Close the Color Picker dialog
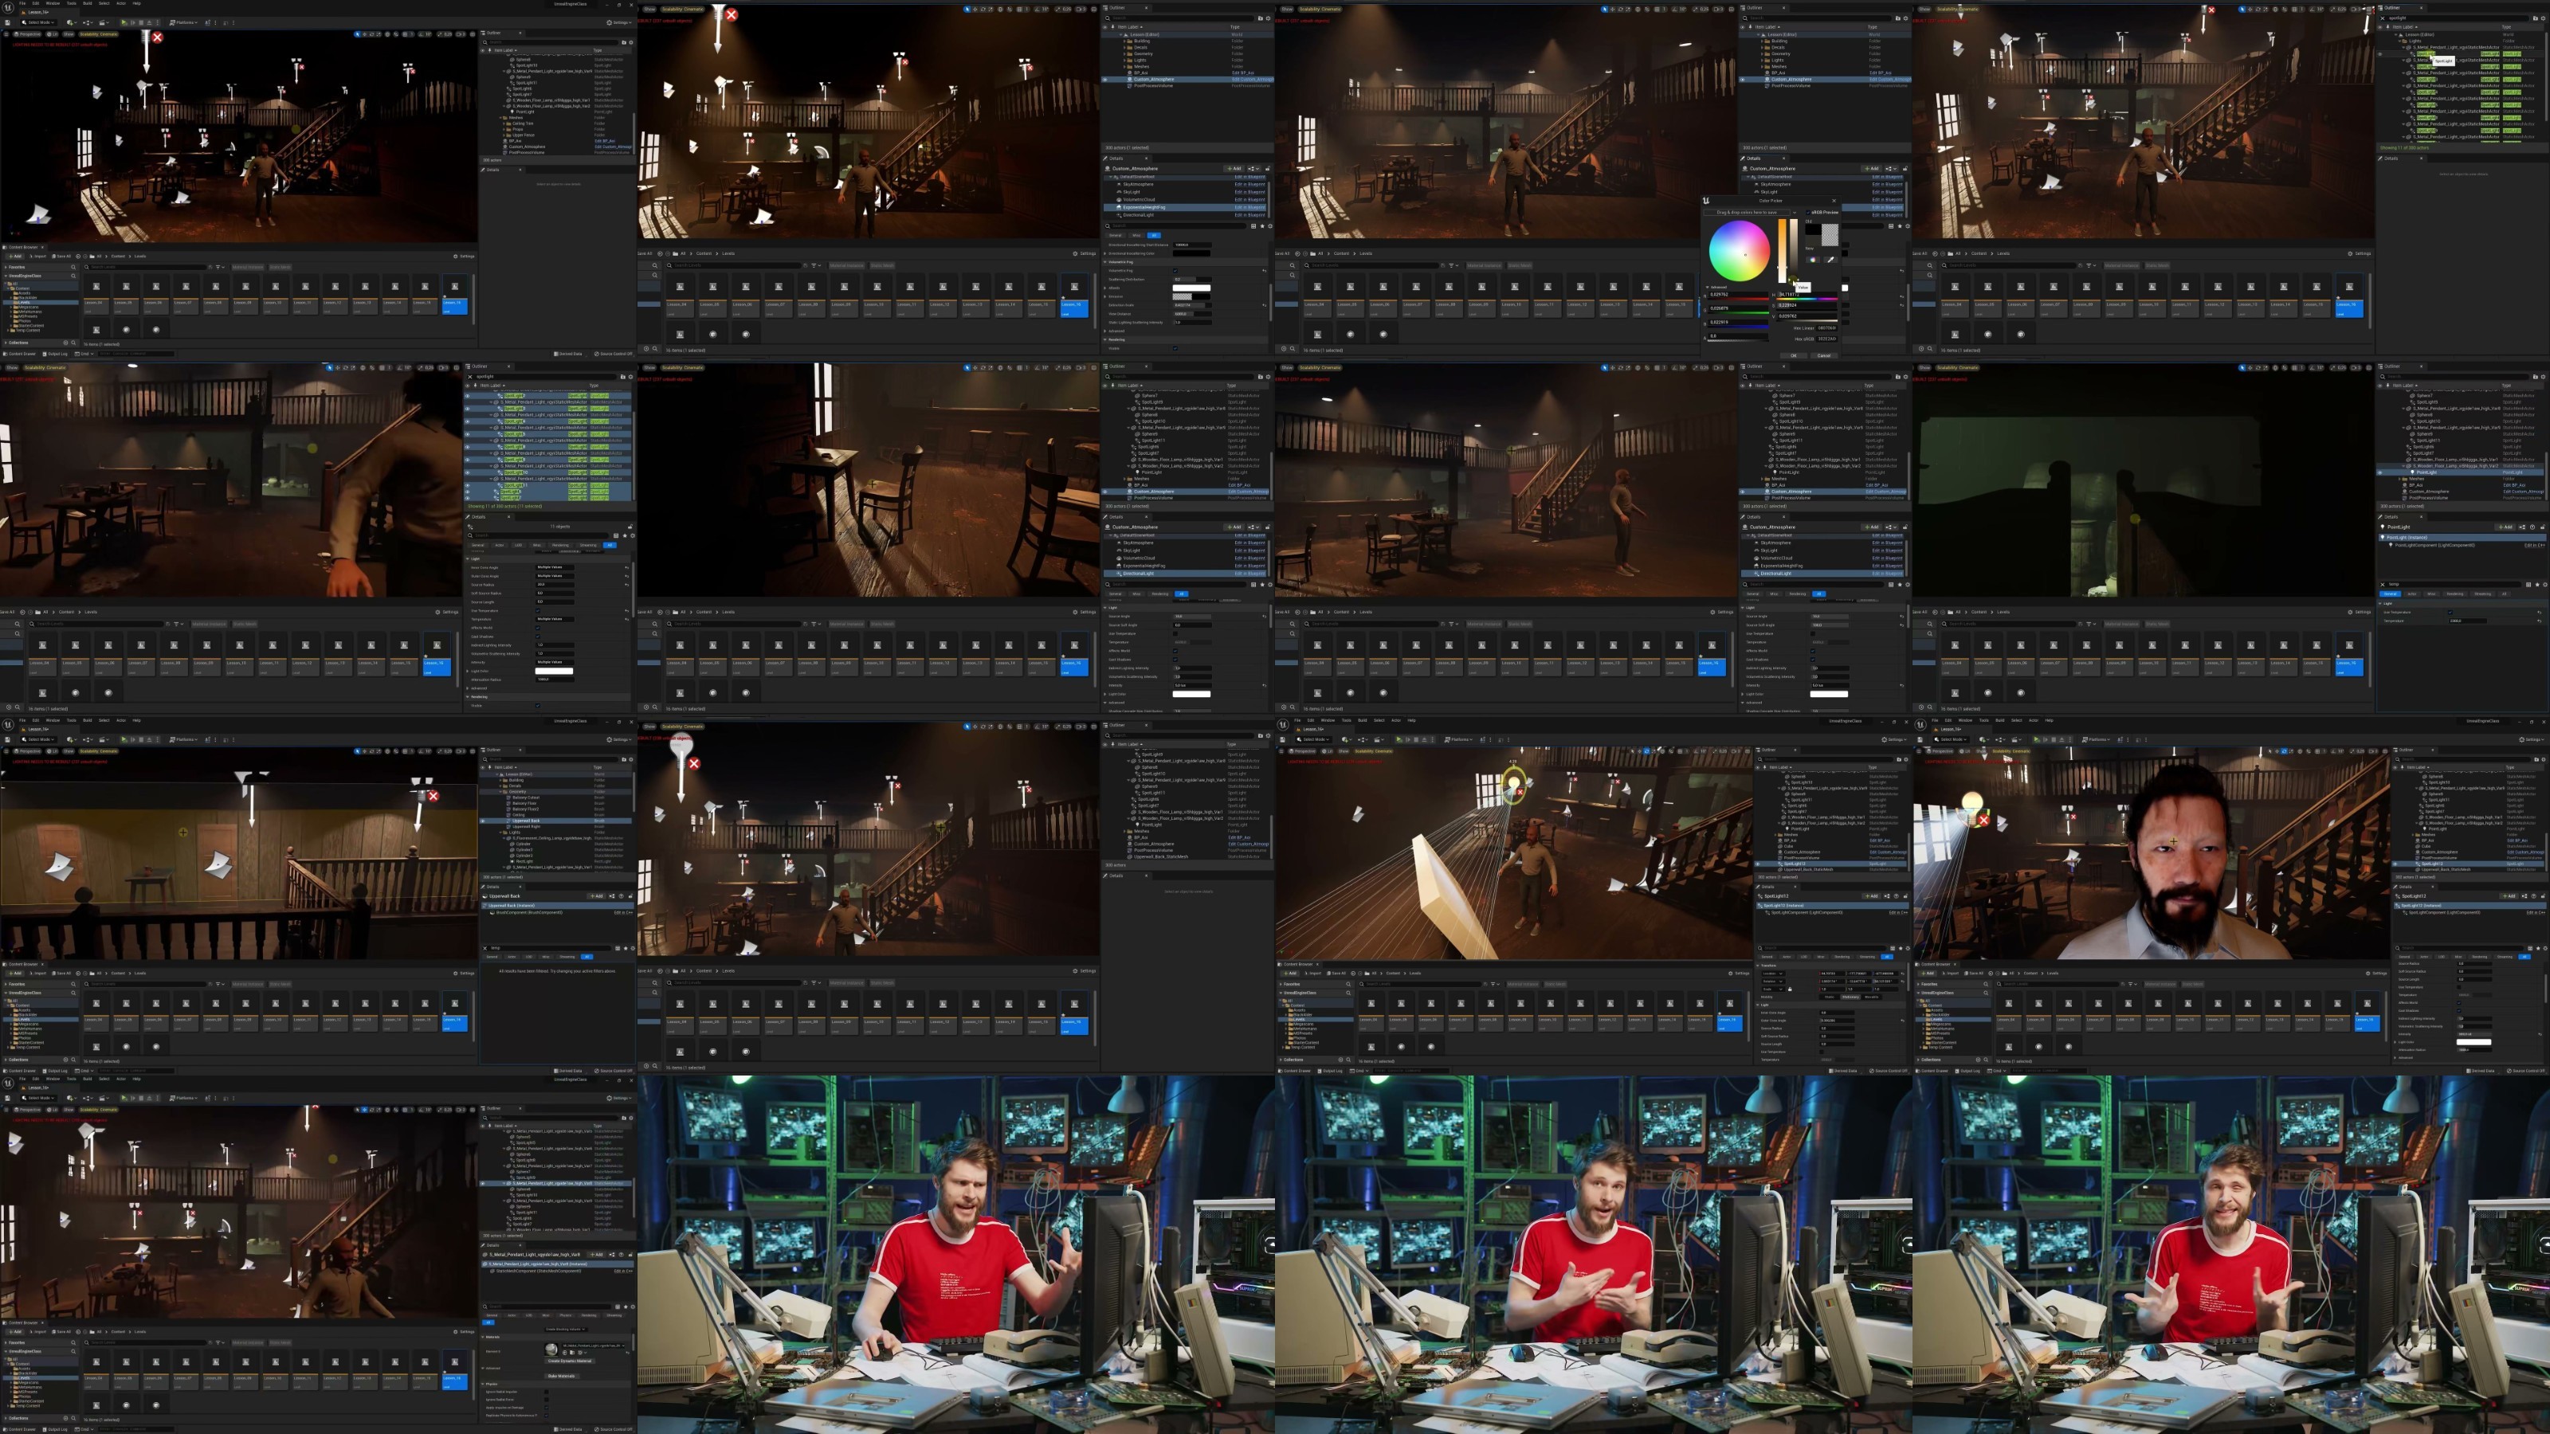This screenshot has height=1434, width=2550. tap(1834, 201)
